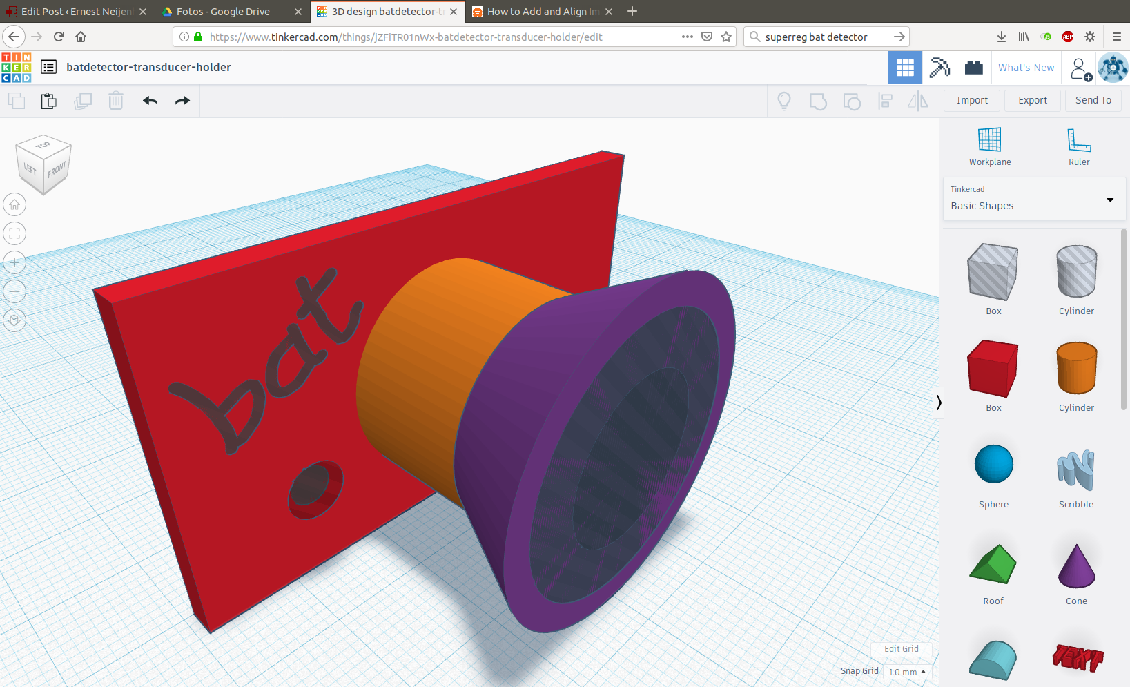This screenshot has width=1130, height=687.
Task: Zoom out with the minus icon
Action: pos(14,292)
